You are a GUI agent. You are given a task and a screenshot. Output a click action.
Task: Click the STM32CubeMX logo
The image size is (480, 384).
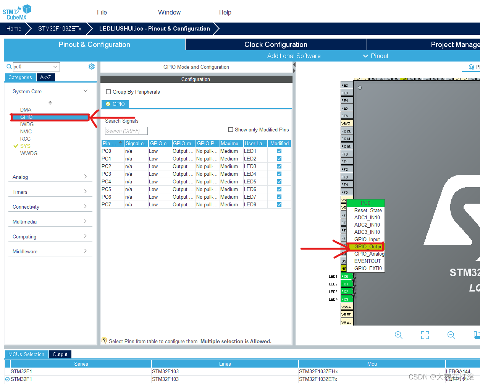click(x=17, y=13)
